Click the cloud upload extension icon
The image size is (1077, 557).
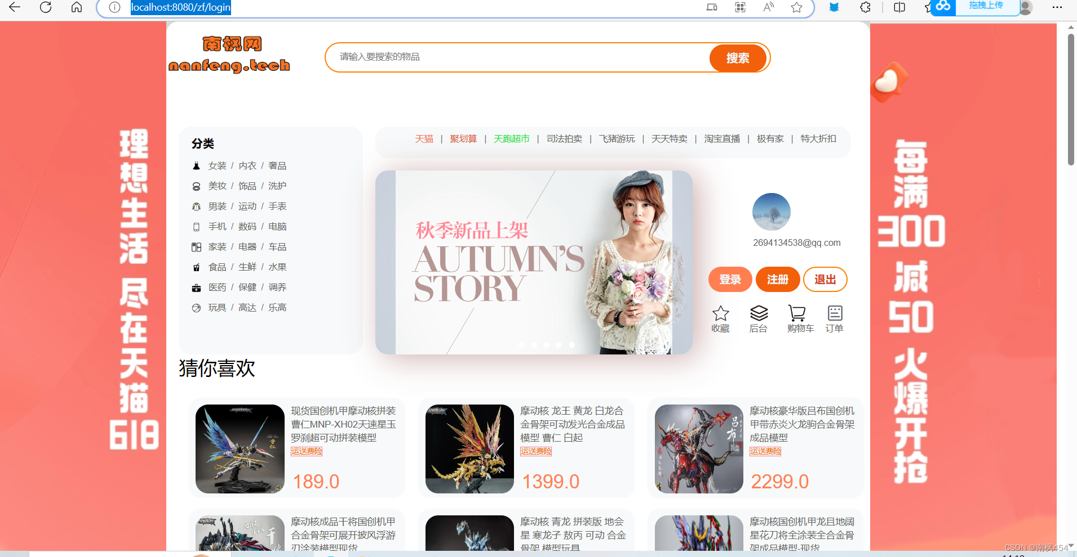pyautogui.click(x=943, y=7)
